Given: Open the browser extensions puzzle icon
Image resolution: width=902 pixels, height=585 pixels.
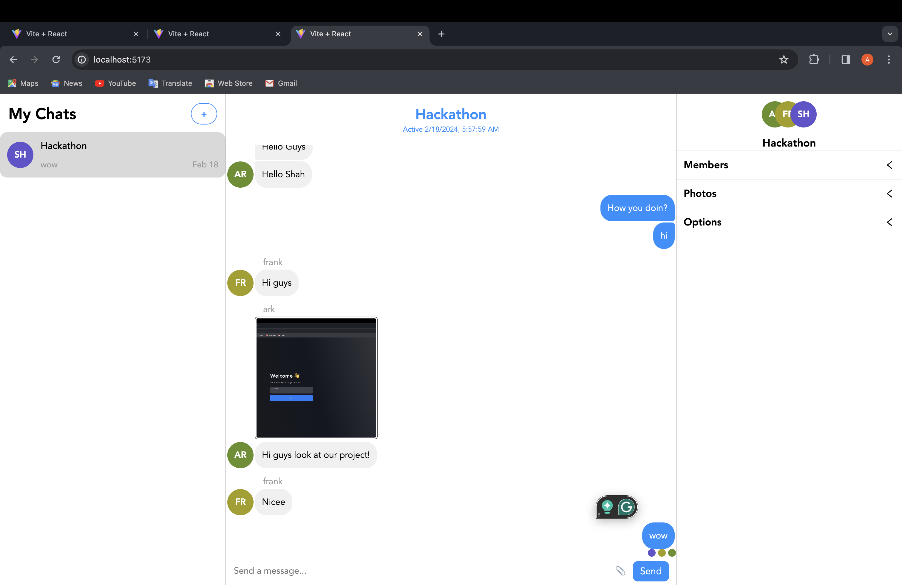Looking at the screenshot, I should click(814, 59).
